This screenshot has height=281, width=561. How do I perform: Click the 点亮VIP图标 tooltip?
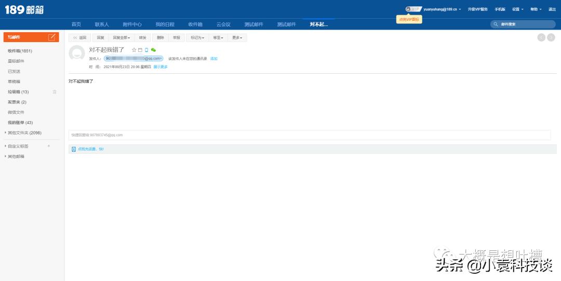tap(409, 20)
